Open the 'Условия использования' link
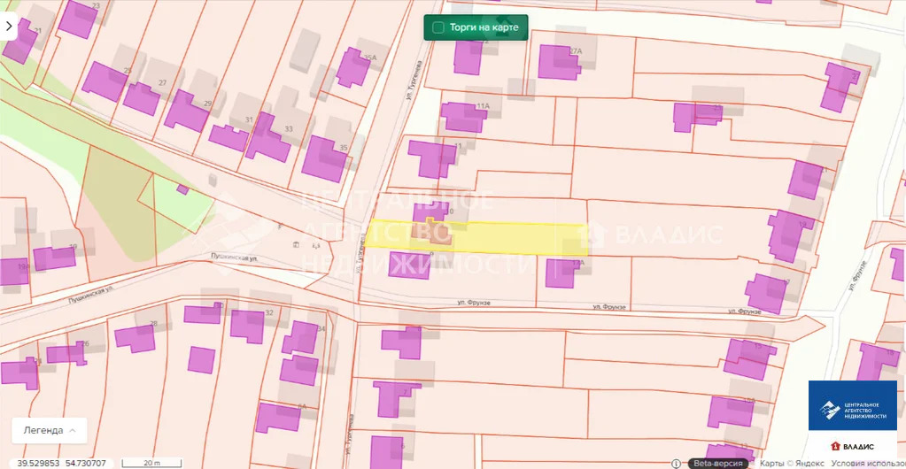The width and height of the screenshot is (906, 469). (x=865, y=463)
